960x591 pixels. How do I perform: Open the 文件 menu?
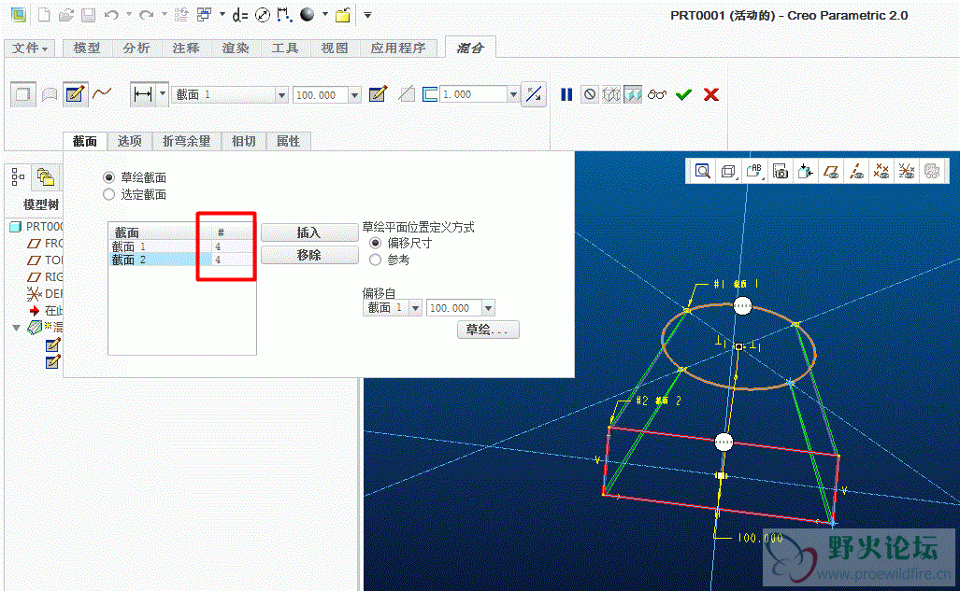tap(29, 48)
